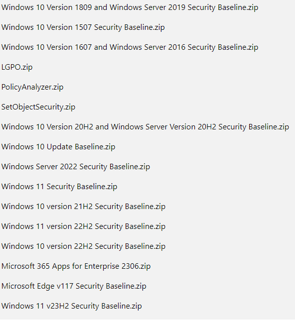Click "Windows Server Version 20H2" text
The height and width of the screenshot is (322, 295).
163,127
